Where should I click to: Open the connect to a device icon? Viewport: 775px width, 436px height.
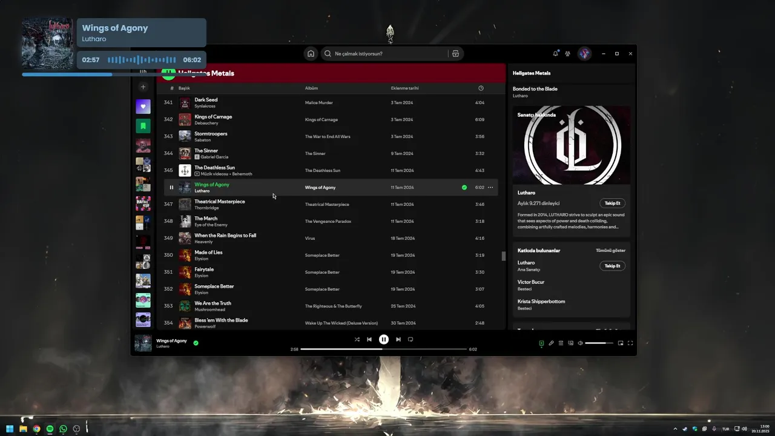click(x=570, y=343)
